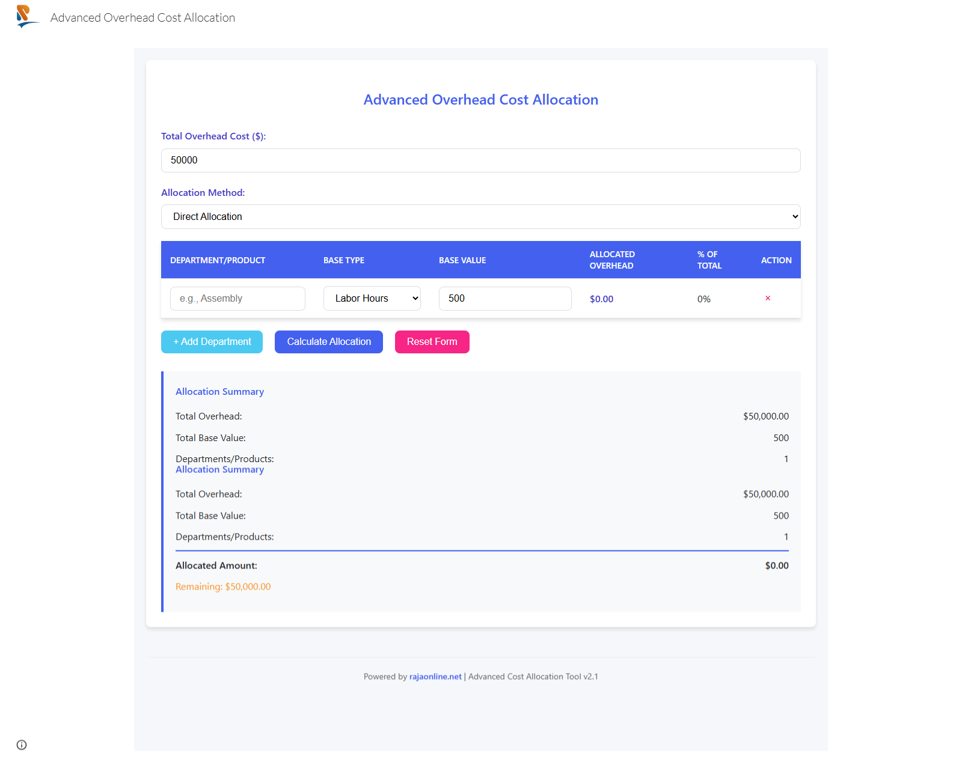Click the ACTION column header
The height and width of the screenshot is (765, 962).
[776, 260]
